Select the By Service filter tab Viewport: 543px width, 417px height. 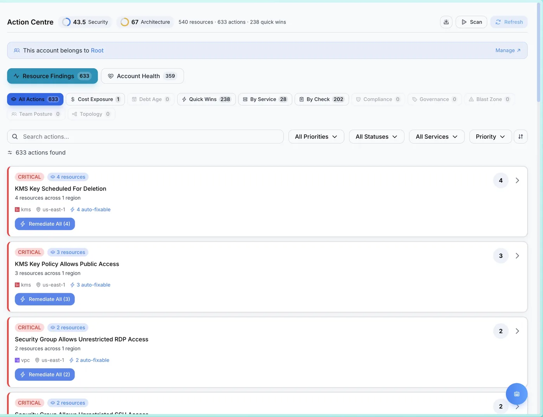click(x=265, y=99)
